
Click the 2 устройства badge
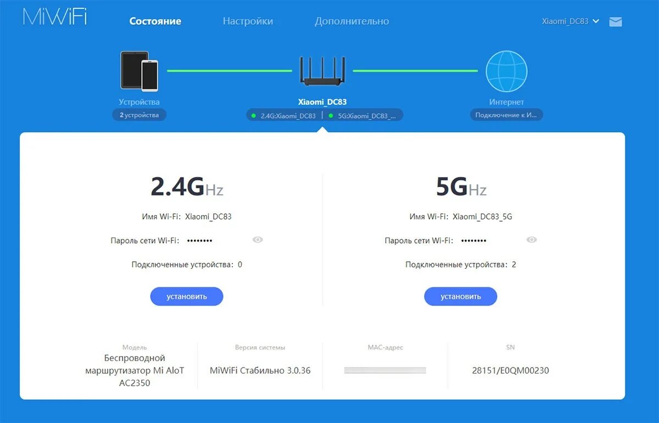tap(139, 115)
